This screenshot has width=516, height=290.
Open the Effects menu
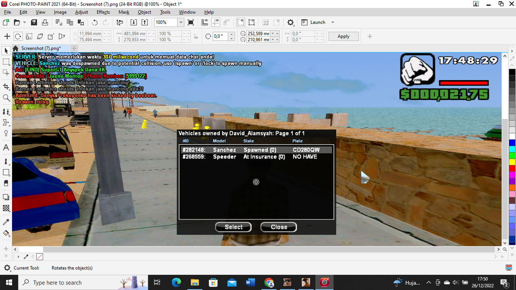[x=103, y=12]
